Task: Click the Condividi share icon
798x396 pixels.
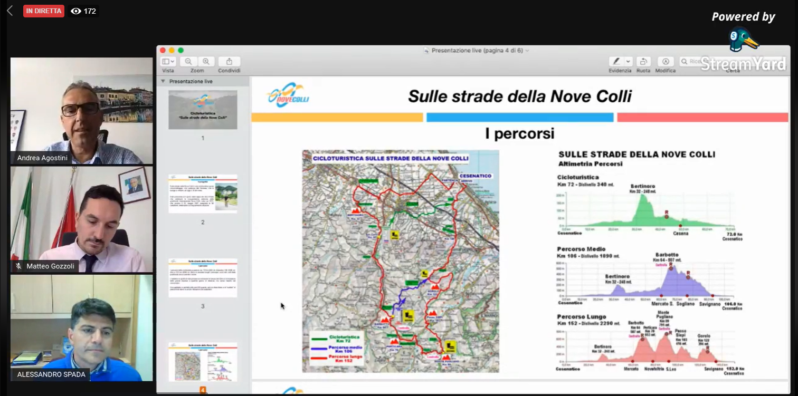Action: pos(229,62)
